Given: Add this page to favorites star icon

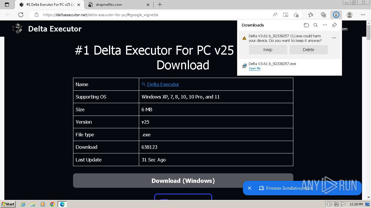Looking at the screenshot, I should click(x=296, y=15).
